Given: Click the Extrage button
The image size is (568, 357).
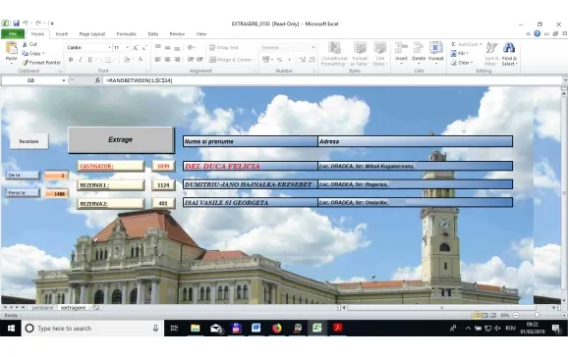Looking at the screenshot, I should coord(121,139).
